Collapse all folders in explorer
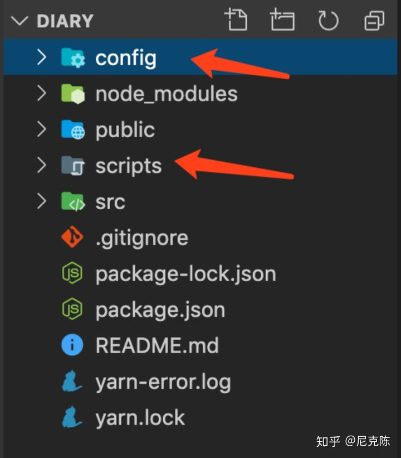This screenshot has height=458, width=401. [x=374, y=21]
